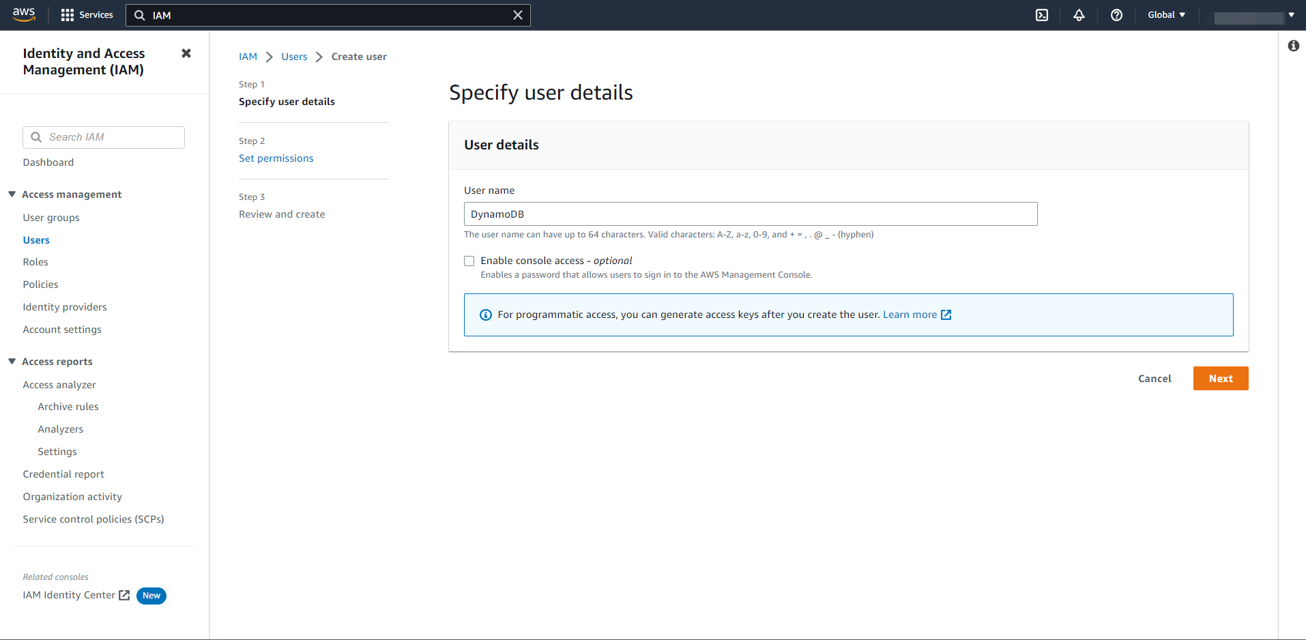Click IAM breadcrumb link

coord(248,57)
